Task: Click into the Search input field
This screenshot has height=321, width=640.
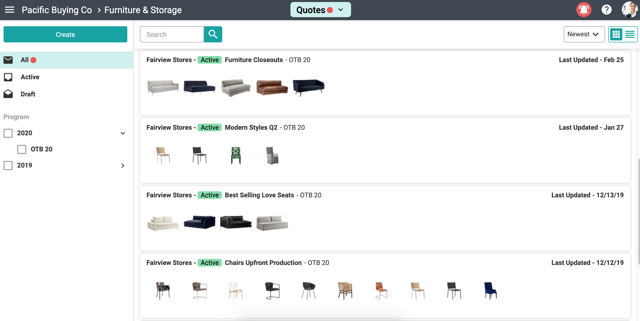Action: pyautogui.click(x=172, y=34)
